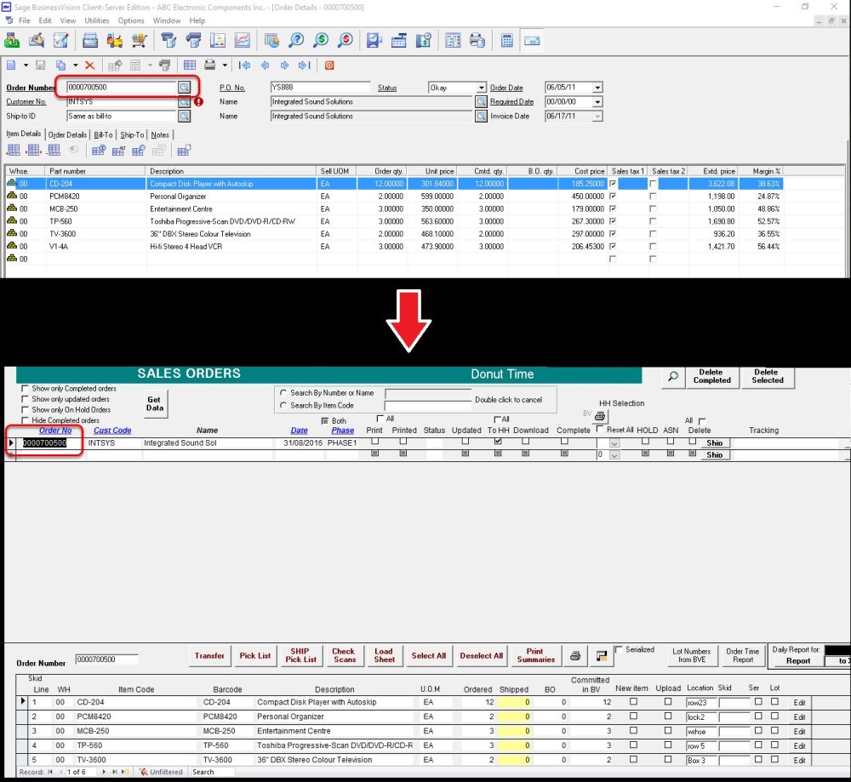Click the printer icon in main toolbar
The image size is (851, 782).
tap(477, 40)
